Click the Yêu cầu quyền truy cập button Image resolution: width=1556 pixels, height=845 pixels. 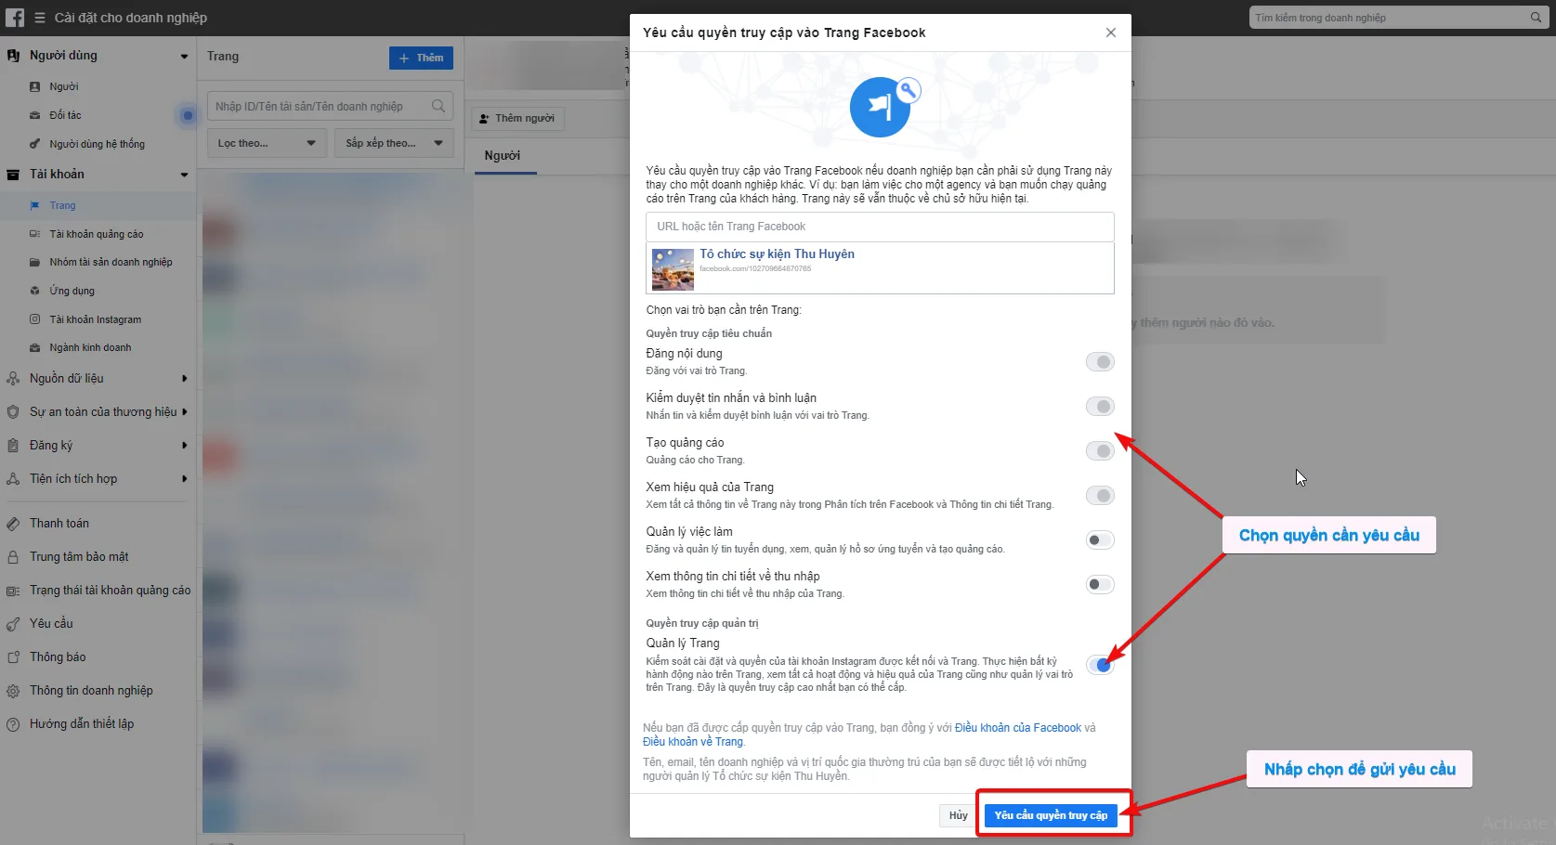tap(1051, 815)
